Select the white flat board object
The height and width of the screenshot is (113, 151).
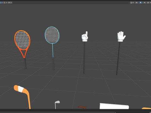click(114, 106)
